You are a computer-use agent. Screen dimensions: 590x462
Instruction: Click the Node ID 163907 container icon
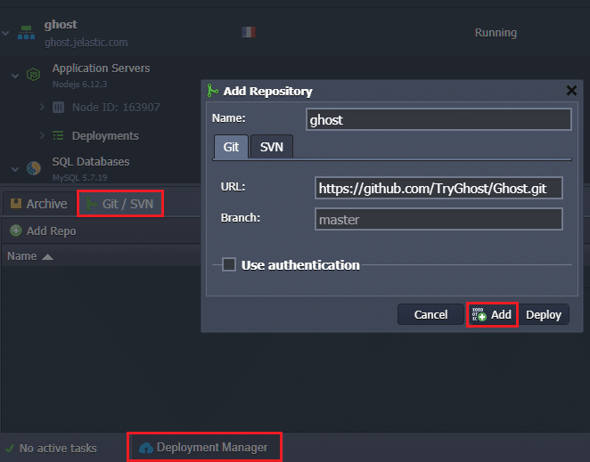coord(58,108)
